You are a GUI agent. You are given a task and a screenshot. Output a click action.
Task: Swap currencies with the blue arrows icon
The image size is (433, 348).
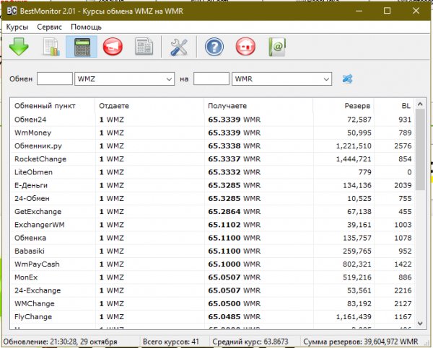point(347,79)
